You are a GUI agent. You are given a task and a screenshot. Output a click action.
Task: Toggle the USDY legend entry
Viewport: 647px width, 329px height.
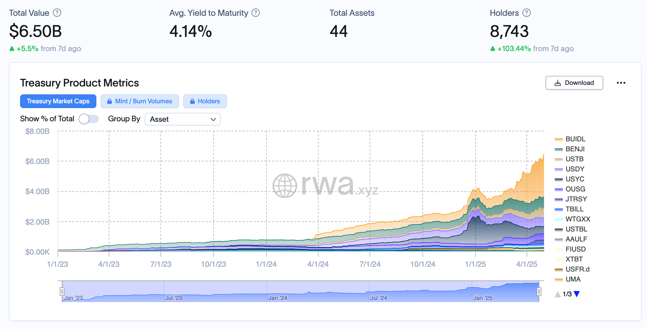(575, 169)
